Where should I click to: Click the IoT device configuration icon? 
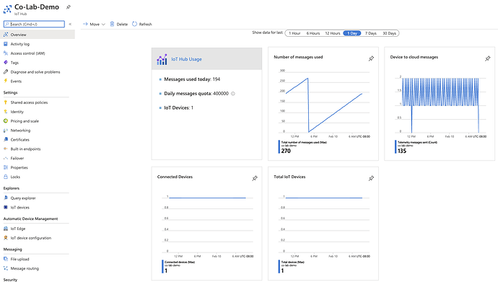(5, 238)
